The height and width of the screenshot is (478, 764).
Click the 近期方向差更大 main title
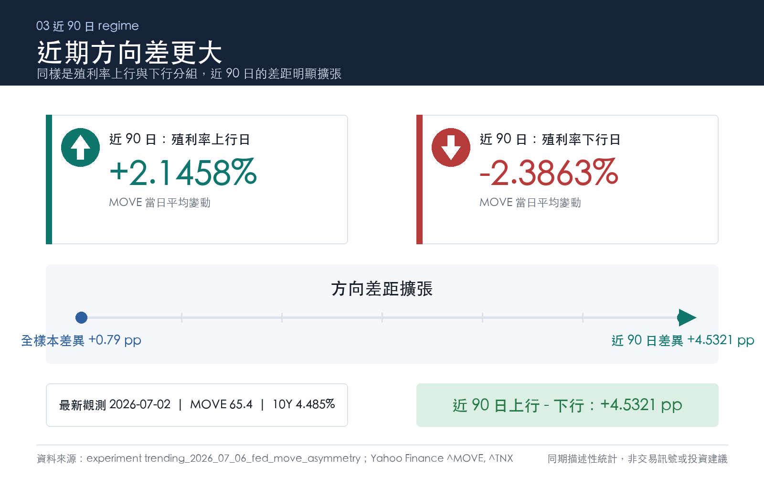[x=129, y=52]
